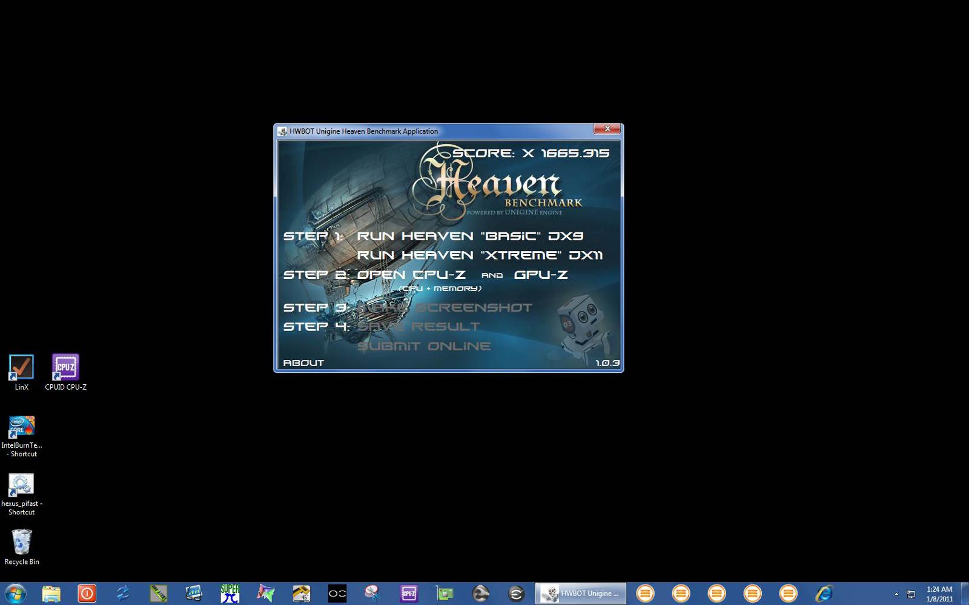Viewport: 969px width, 605px height.
Task: Click the network tray icon
Action: pyautogui.click(x=910, y=594)
